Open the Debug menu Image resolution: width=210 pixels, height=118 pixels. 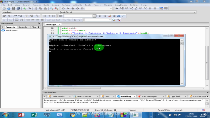(x=55, y=5)
